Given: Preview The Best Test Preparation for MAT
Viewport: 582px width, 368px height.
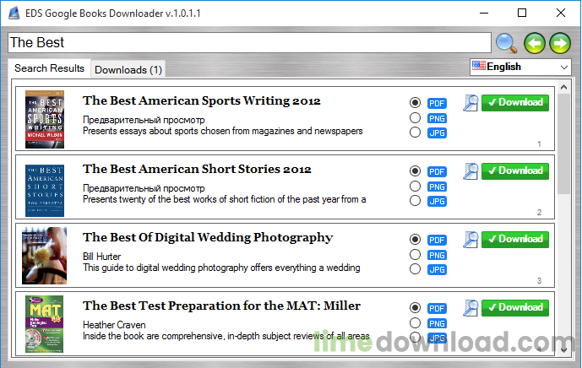Looking at the screenshot, I should [470, 308].
